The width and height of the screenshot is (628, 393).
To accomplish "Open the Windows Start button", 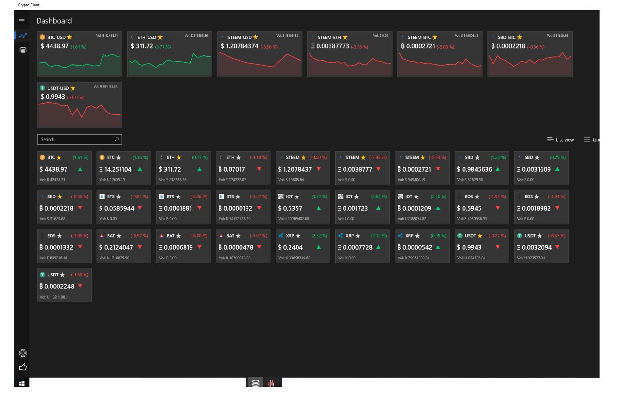I will click(22, 383).
